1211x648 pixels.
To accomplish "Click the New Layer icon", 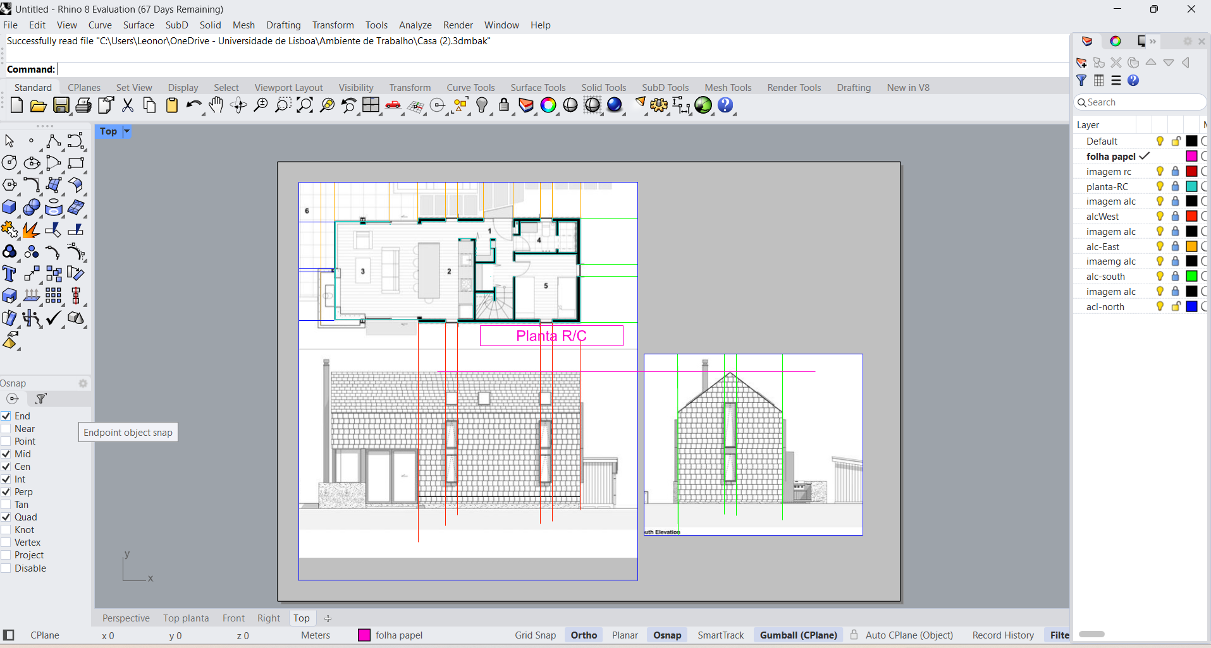I will 1081,63.
